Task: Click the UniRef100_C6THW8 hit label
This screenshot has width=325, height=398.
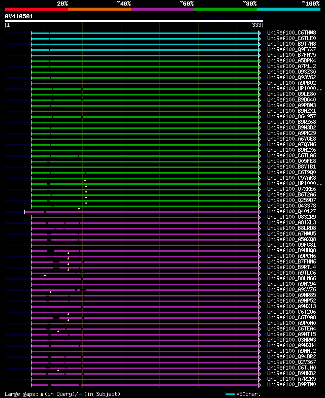Action: (291, 32)
